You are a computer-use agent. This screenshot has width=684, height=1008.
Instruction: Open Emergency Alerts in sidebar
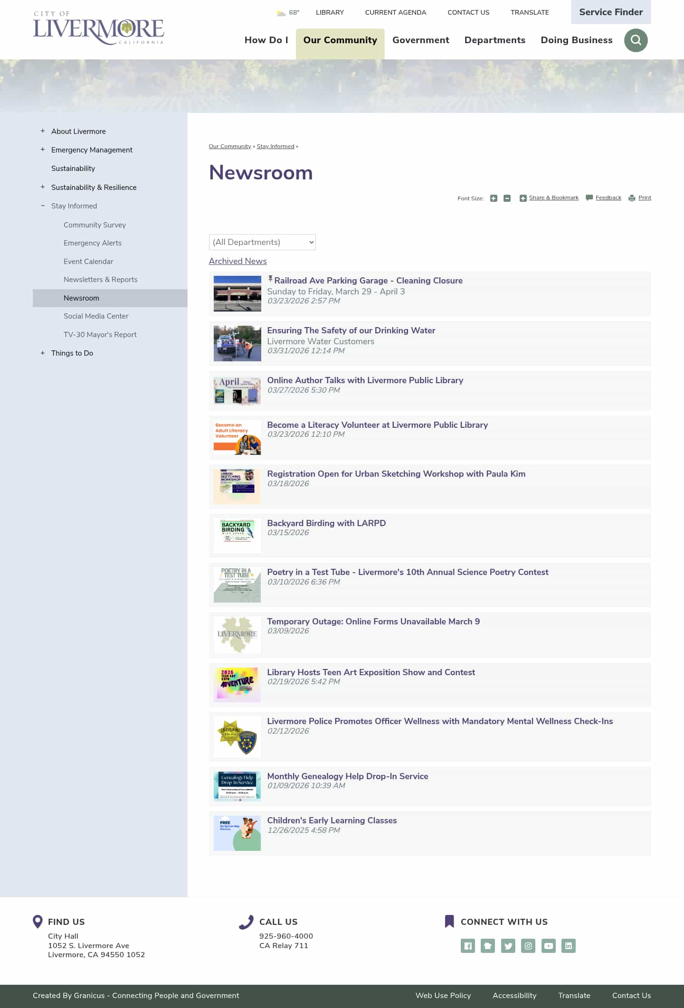pyautogui.click(x=93, y=243)
